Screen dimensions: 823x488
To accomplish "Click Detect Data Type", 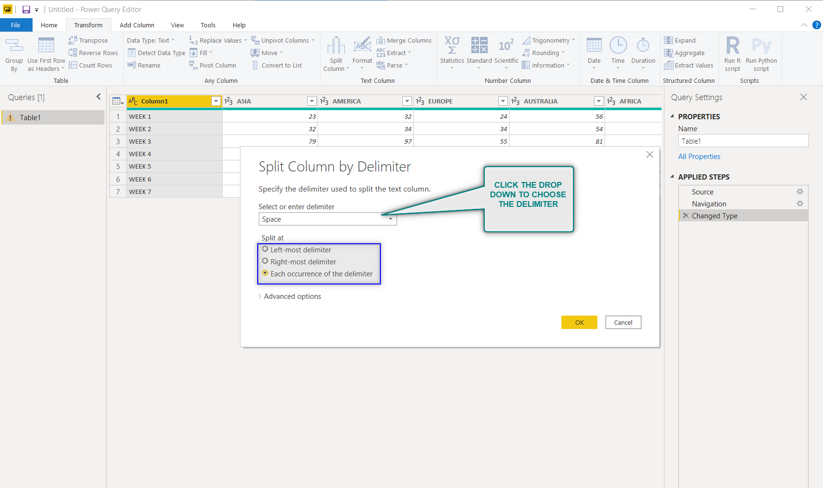I will 156,53.
